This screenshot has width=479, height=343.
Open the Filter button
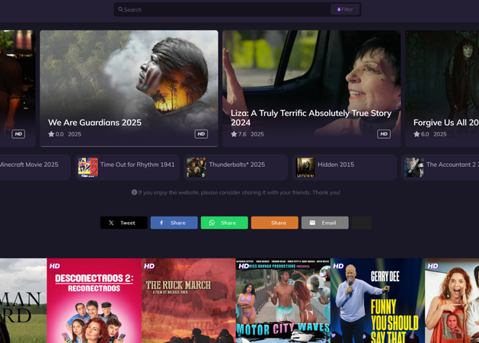tap(345, 9)
